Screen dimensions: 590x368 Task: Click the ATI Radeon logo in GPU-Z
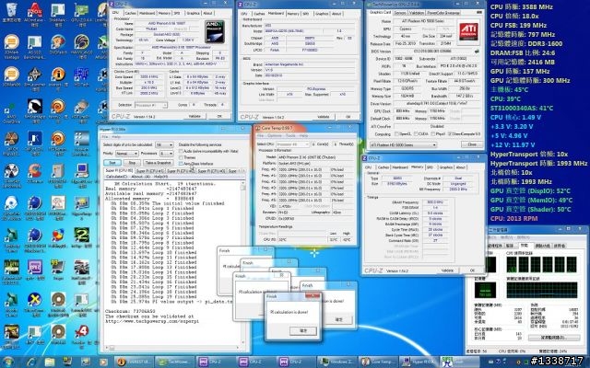(x=468, y=31)
